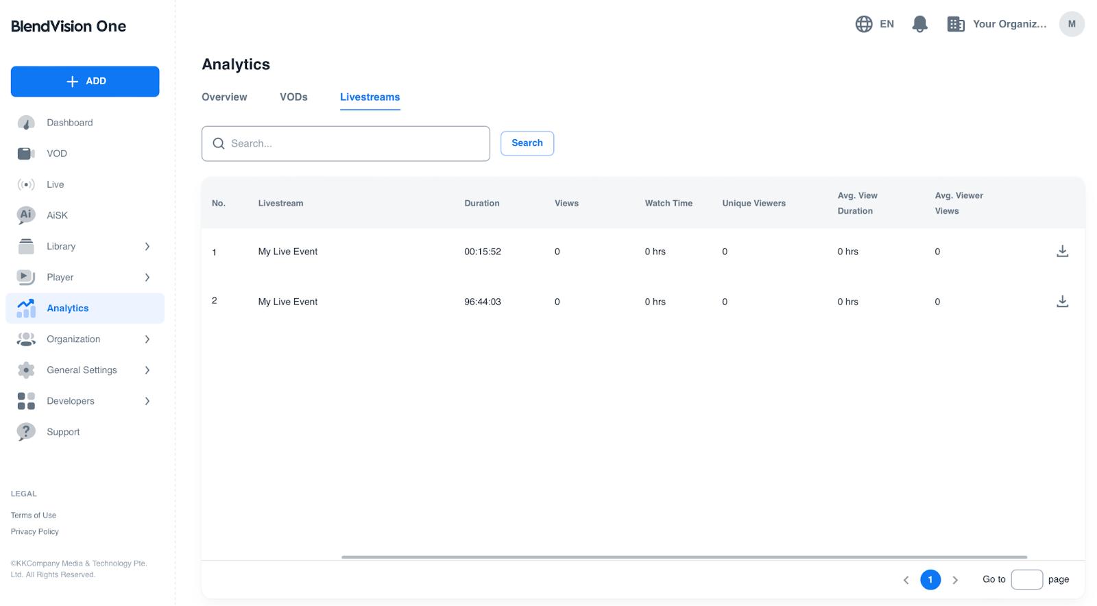Screen dimensions: 1097x606
Task: Open the notifications bell
Action: 919,24
